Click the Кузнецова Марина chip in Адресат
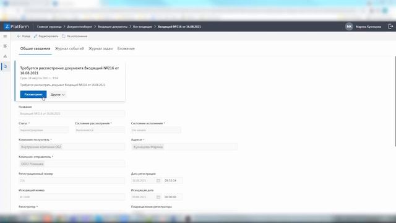The width and height of the screenshot is (396, 223). [148, 147]
